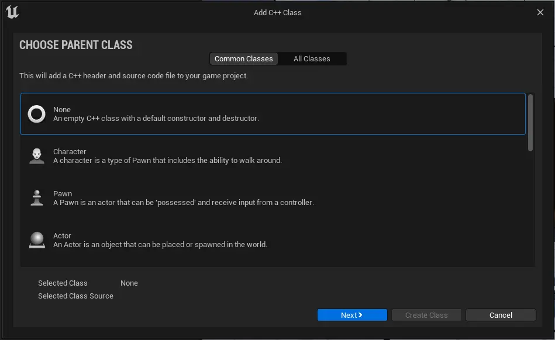Image resolution: width=555 pixels, height=340 pixels.
Task: Select the empty C++ class description row
Action: click(156, 119)
